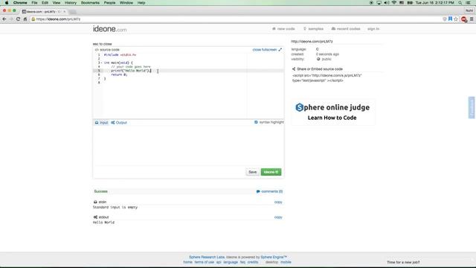Open the samples link
Viewport: 476px width, 268px height.
pos(313,29)
